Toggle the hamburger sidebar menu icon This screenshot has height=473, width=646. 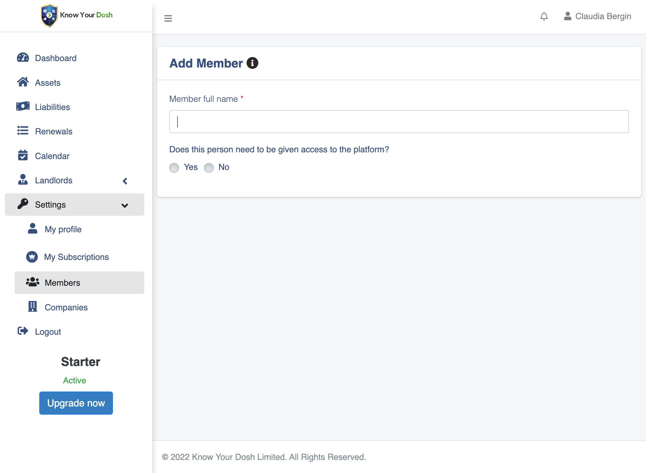tap(168, 18)
